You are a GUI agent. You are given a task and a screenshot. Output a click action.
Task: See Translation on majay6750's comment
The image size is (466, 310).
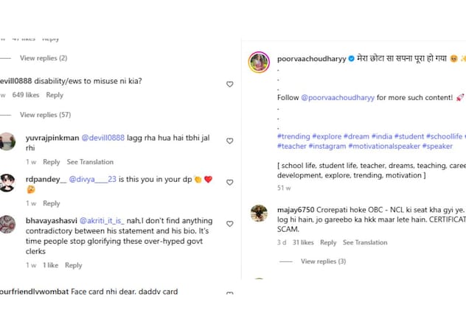point(365,242)
